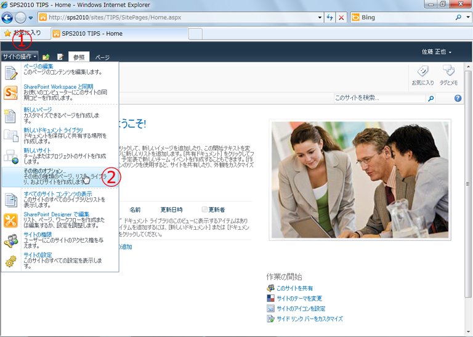Choose SharePoint Designer で編集 menu item
Screen dimensions: 473x337
[60, 220]
